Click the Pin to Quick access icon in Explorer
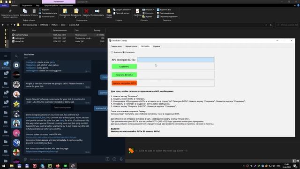The width and height of the screenshot is (300, 169). pos(10,11)
